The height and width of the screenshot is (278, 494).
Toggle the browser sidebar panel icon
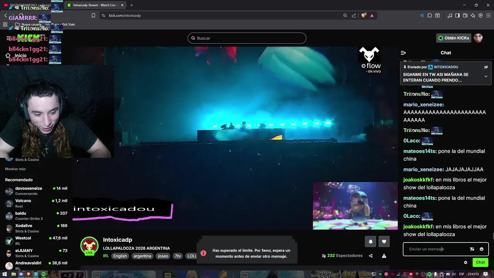[x=457, y=15]
